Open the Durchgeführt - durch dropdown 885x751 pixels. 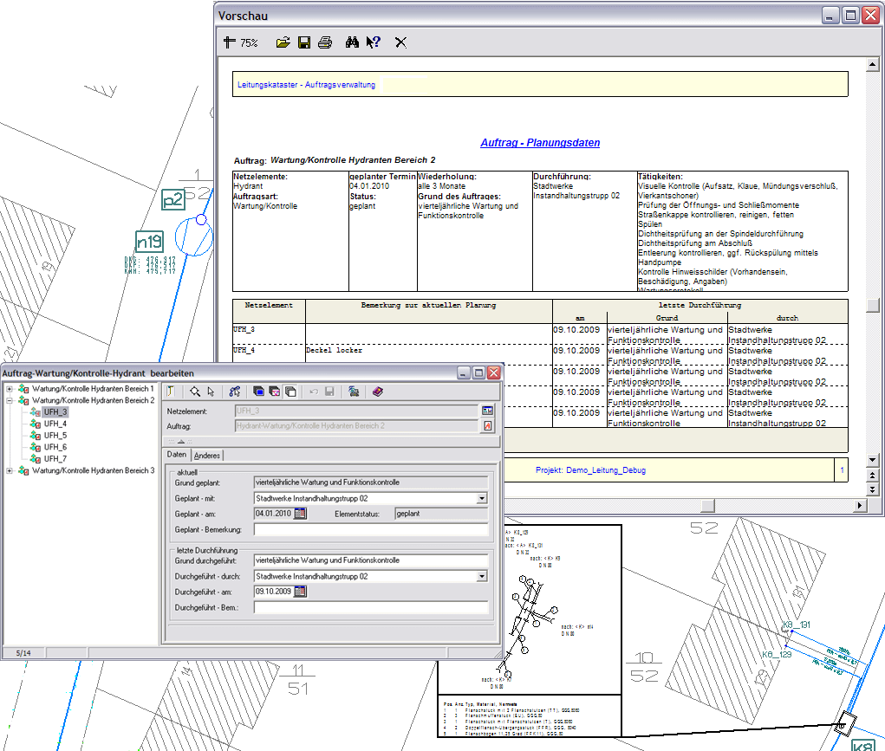[x=482, y=576]
